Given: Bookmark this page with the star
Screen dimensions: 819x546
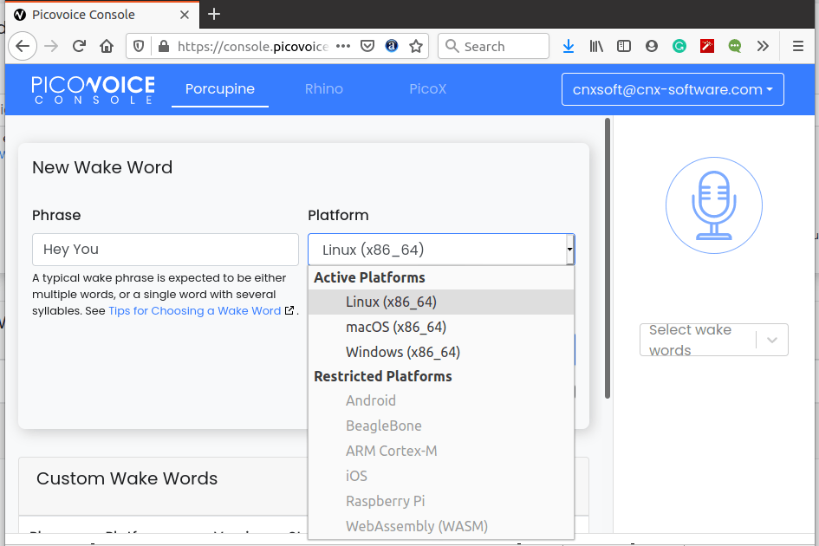Looking at the screenshot, I should point(416,47).
